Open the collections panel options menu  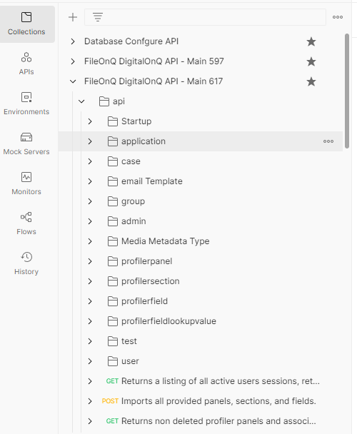coord(338,17)
